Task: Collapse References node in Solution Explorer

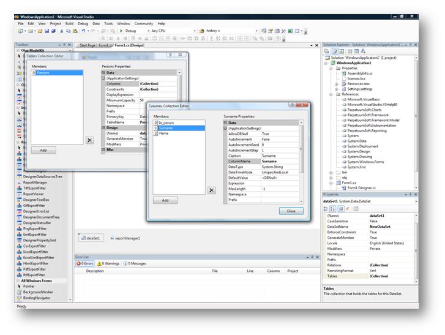Action: (331, 94)
